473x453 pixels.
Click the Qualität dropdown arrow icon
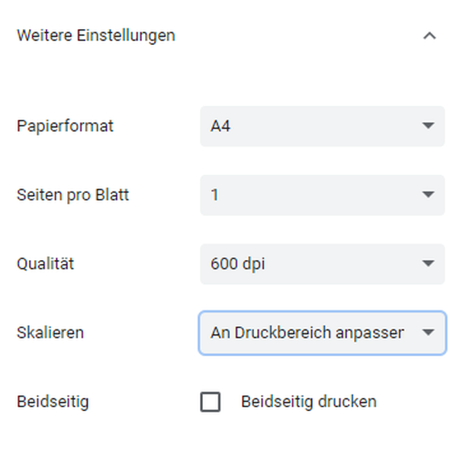(428, 264)
